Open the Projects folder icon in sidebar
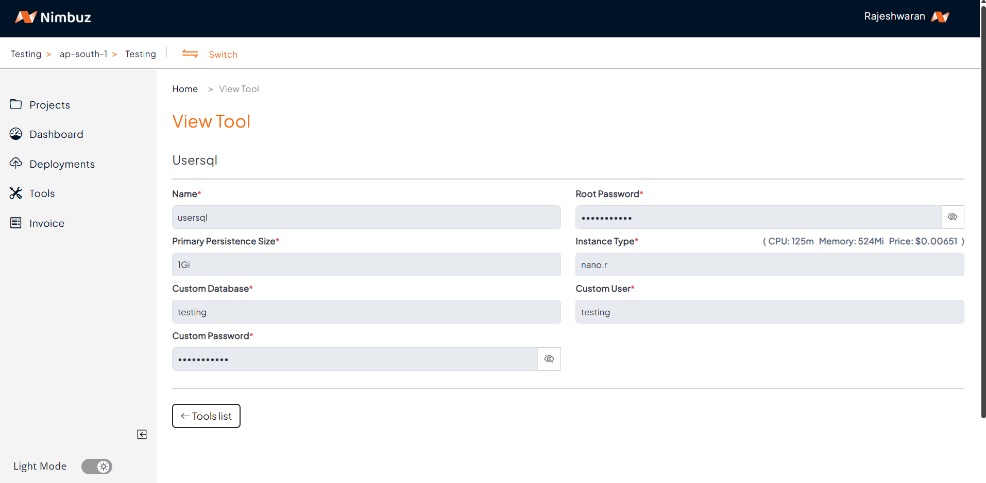The image size is (986, 483). pyautogui.click(x=16, y=104)
